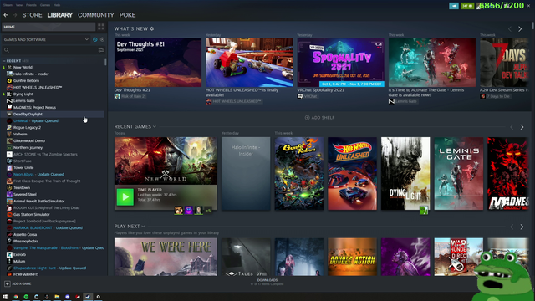Open Spotify from taskbar
535x301 pixels.
(x=26, y=297)
